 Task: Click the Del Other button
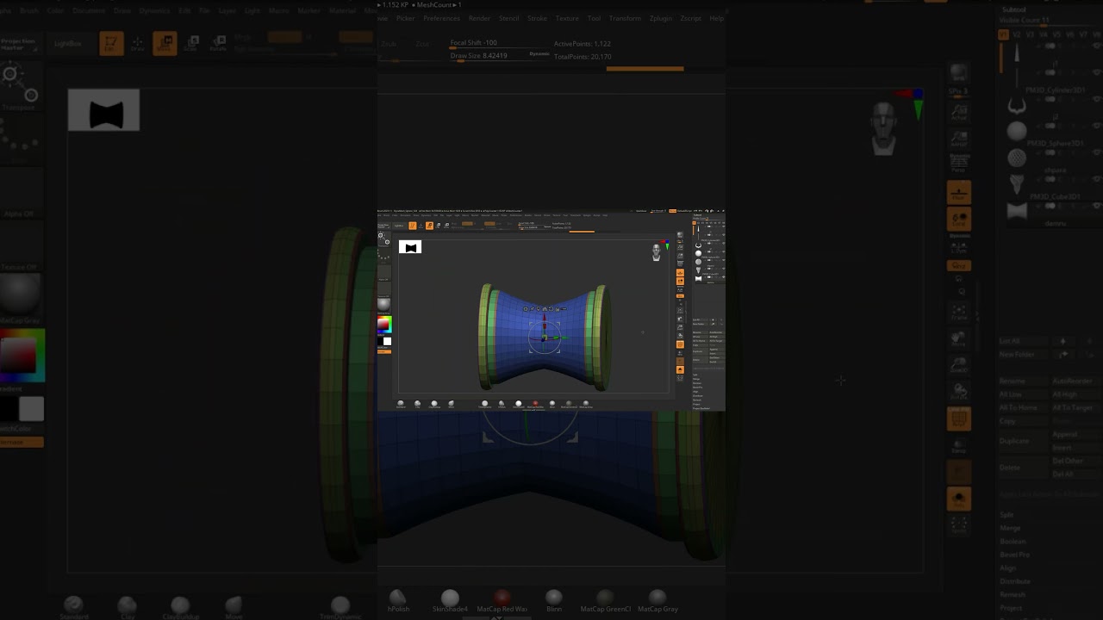[1075, 461]
